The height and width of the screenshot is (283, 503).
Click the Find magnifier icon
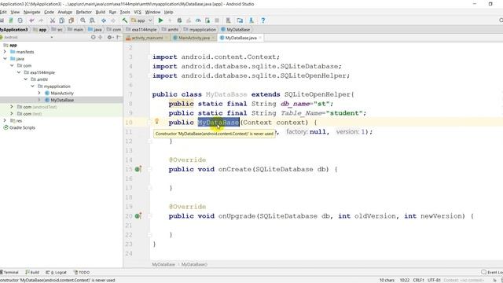[83, 20]
